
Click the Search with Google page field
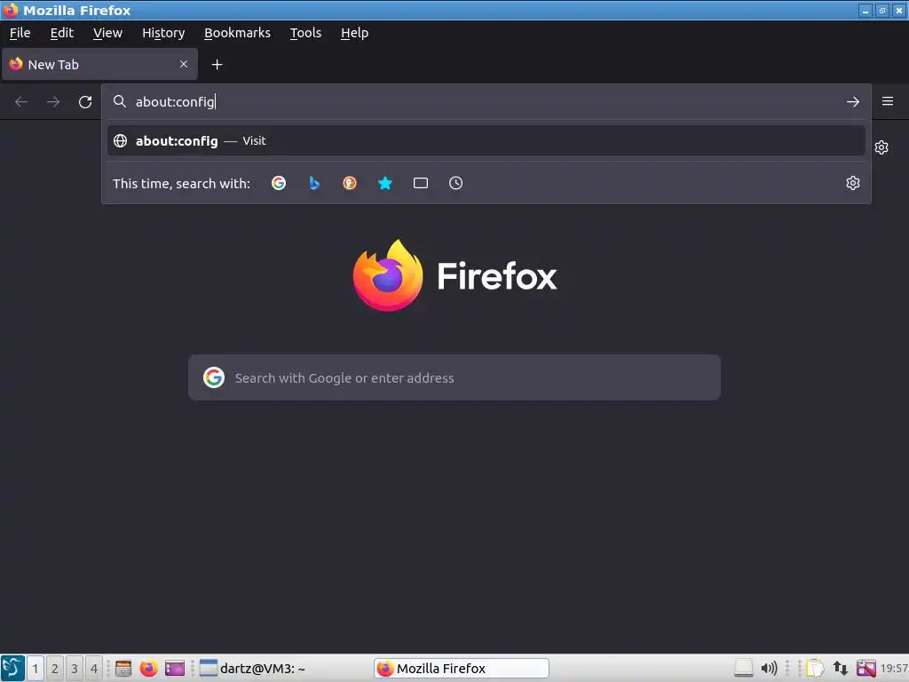pos(454,377)
